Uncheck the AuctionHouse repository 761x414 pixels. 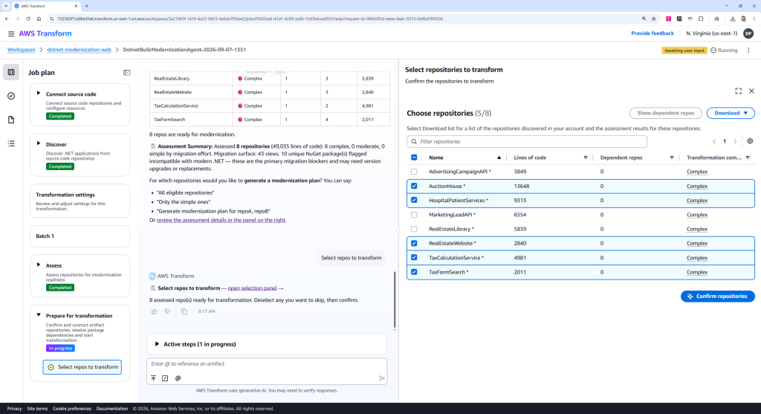pos(414,186)
